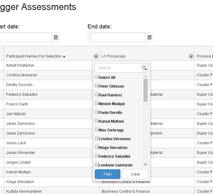Sort by Participant Names For Selection header

[x=34, y=56]
